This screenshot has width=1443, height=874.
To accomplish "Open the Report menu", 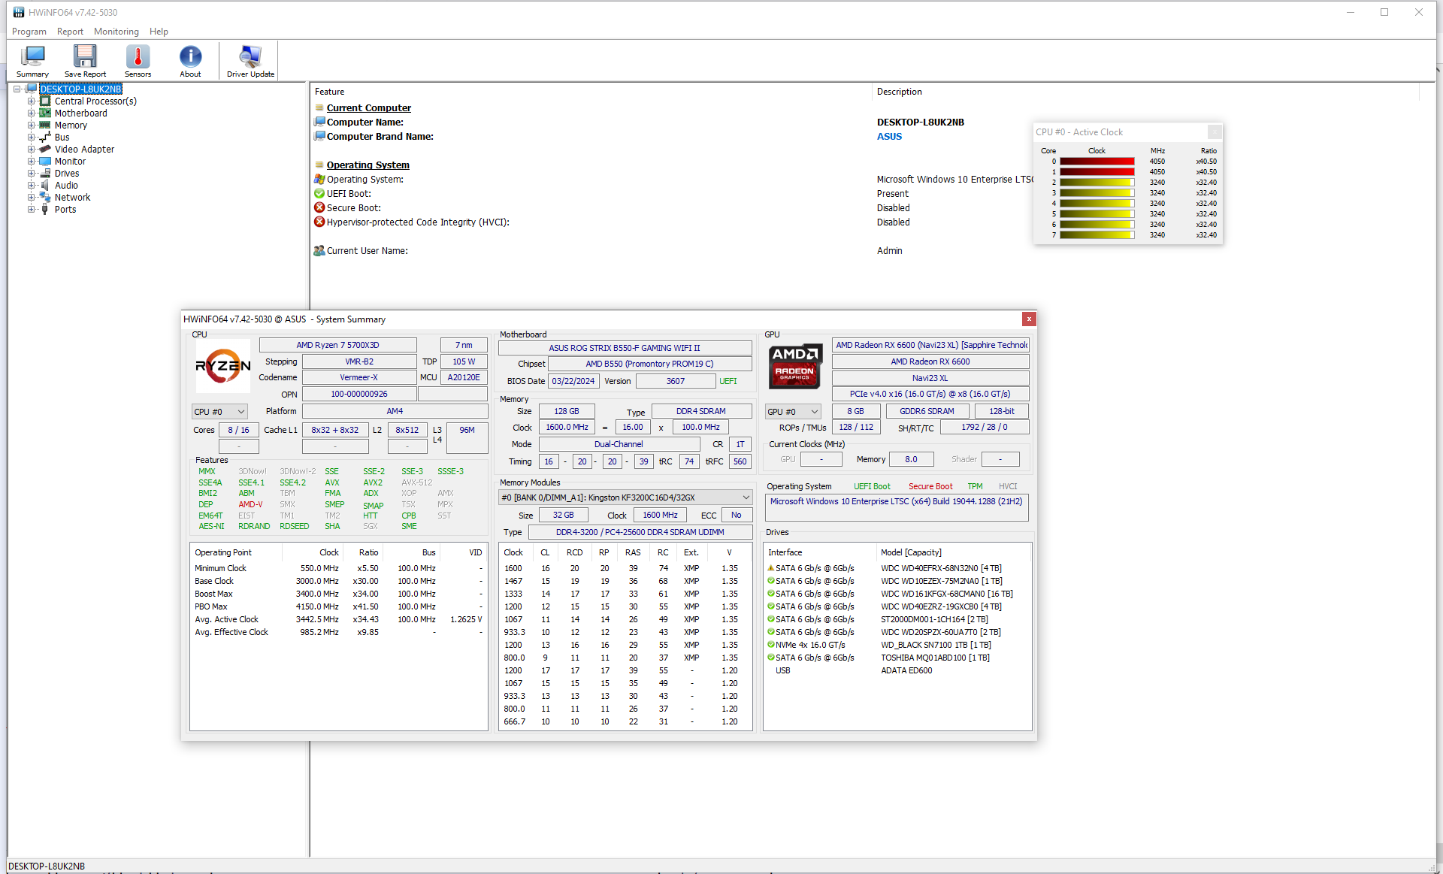I will [x=70, y=32].
